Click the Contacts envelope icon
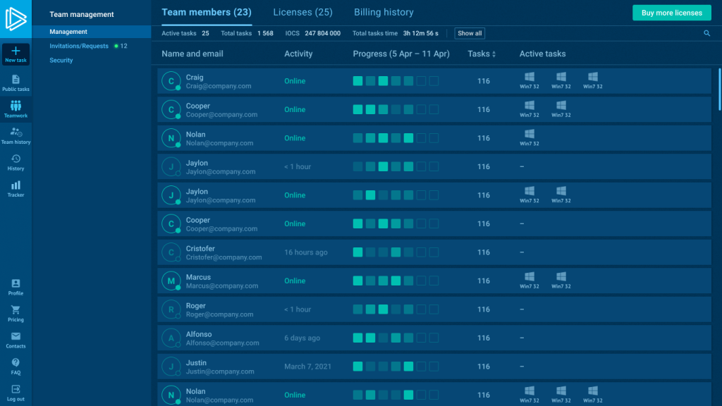This screenshot has width=722, height=406. point(16,337)
